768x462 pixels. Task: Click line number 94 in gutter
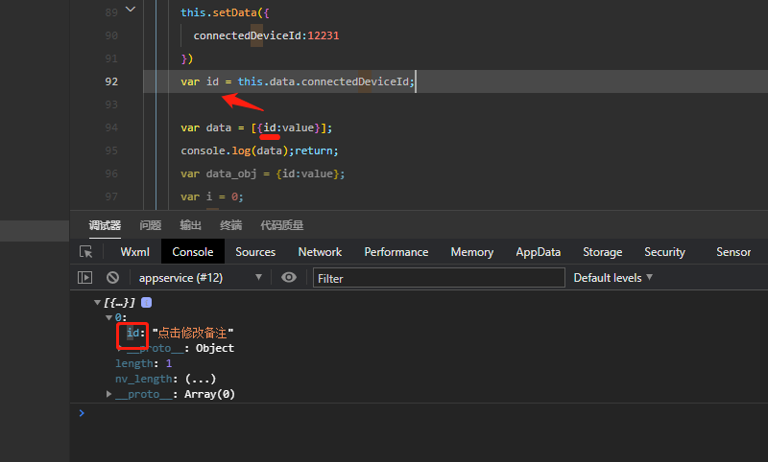pyautogui.click(x=111, y=127)
